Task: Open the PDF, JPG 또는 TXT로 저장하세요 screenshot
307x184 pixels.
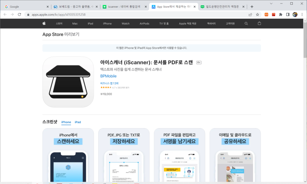Action: 124,156
